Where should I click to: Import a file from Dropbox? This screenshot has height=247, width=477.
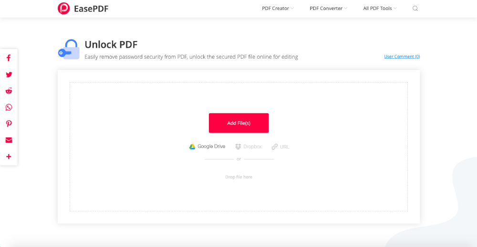click(249, 147)
